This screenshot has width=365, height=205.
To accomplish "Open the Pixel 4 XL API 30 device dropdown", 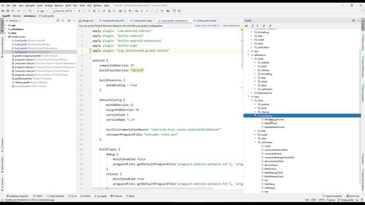I will pyautogui.click(x=63, y=11).
